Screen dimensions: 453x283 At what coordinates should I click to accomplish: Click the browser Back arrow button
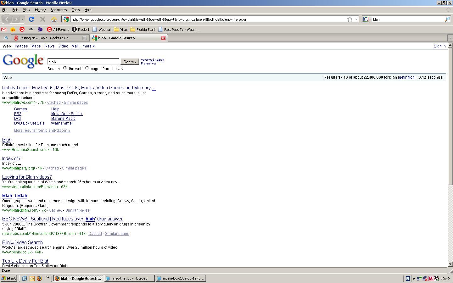coord(7,19)
